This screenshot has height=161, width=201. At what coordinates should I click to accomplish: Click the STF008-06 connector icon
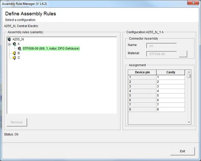tap(20, 48)
